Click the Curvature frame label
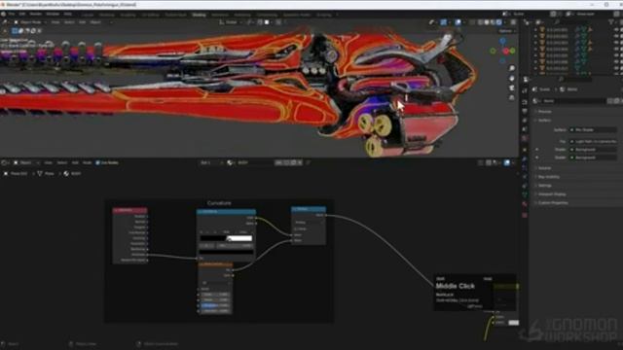 point(219,203)
